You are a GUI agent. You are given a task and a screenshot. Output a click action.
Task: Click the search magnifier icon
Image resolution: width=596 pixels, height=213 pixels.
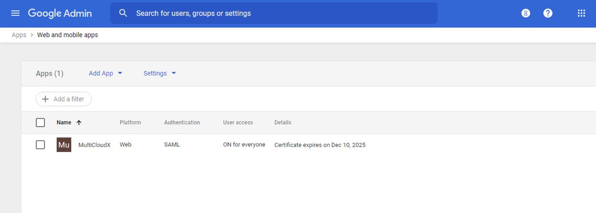tap(123, 13)
